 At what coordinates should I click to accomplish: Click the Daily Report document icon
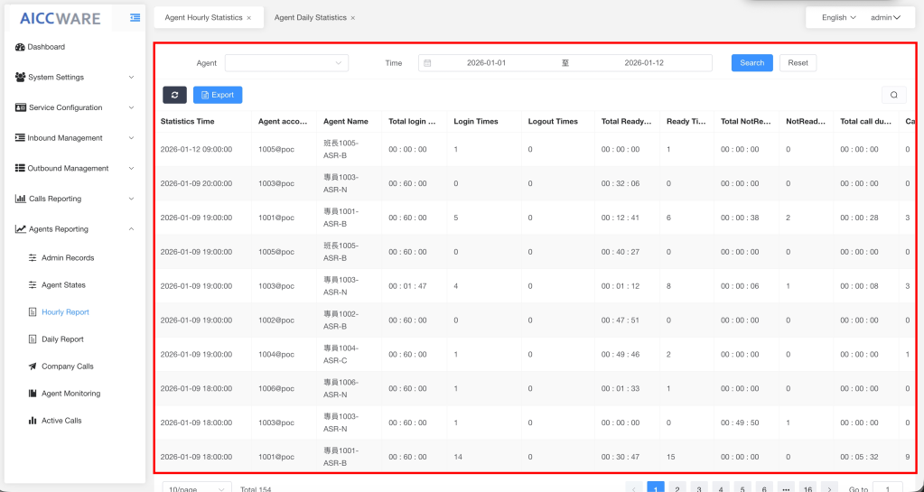coord(33,339)
